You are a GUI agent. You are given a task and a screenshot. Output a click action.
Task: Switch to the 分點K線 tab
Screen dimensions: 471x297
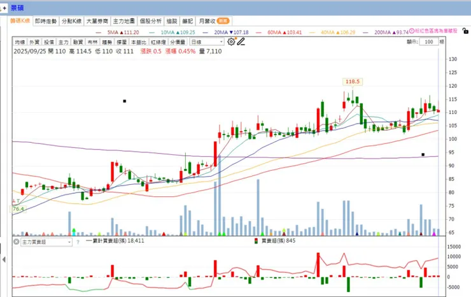(x=71, y=21)
